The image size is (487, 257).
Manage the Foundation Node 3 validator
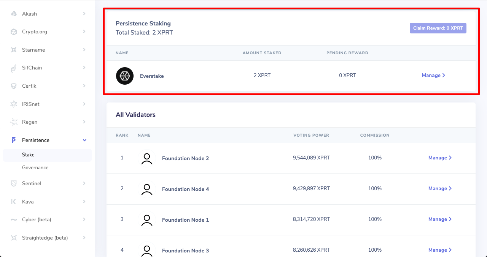(440, 250)
